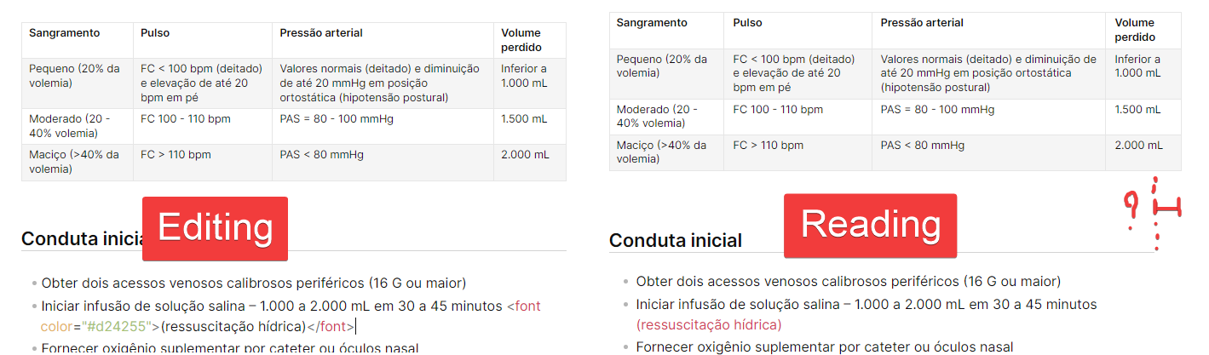
Task: Click the "#d24255" color value in the editor
Action: (x=115, y=326)
